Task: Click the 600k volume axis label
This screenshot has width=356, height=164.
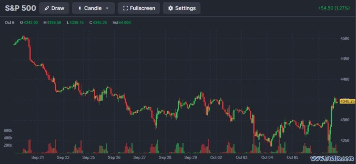Action: coord(8,131)
